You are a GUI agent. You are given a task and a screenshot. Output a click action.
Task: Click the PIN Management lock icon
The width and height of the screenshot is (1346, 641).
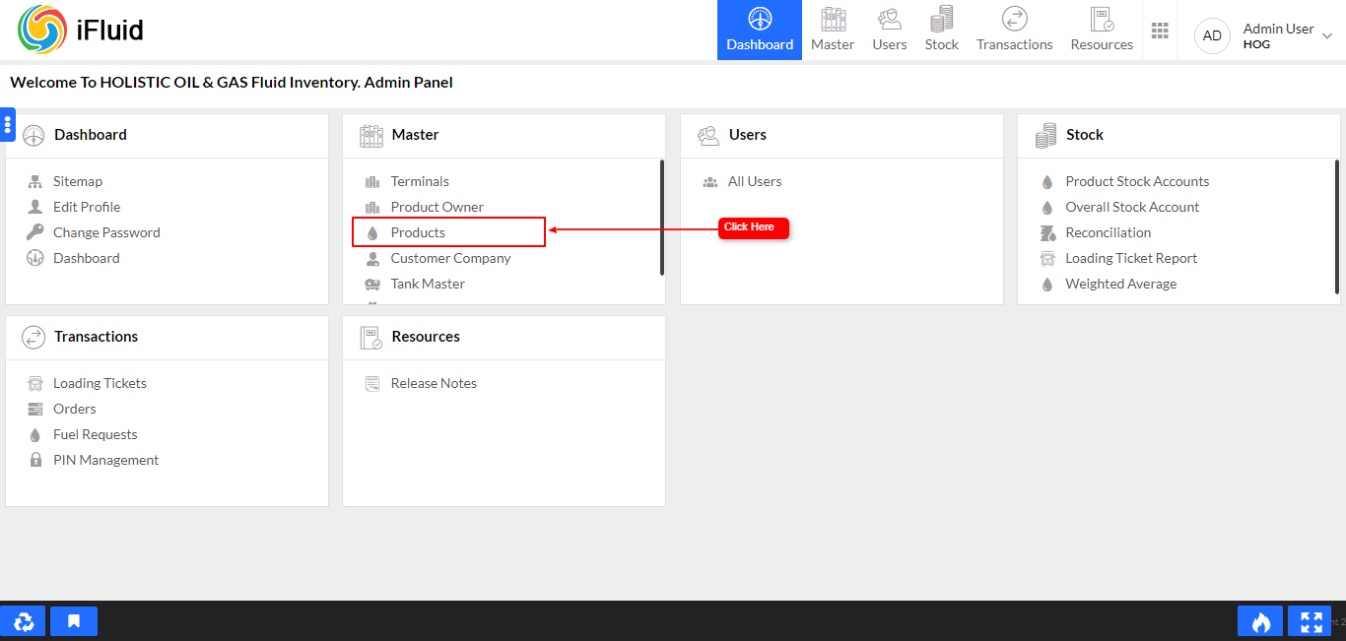tap(35, 460)
